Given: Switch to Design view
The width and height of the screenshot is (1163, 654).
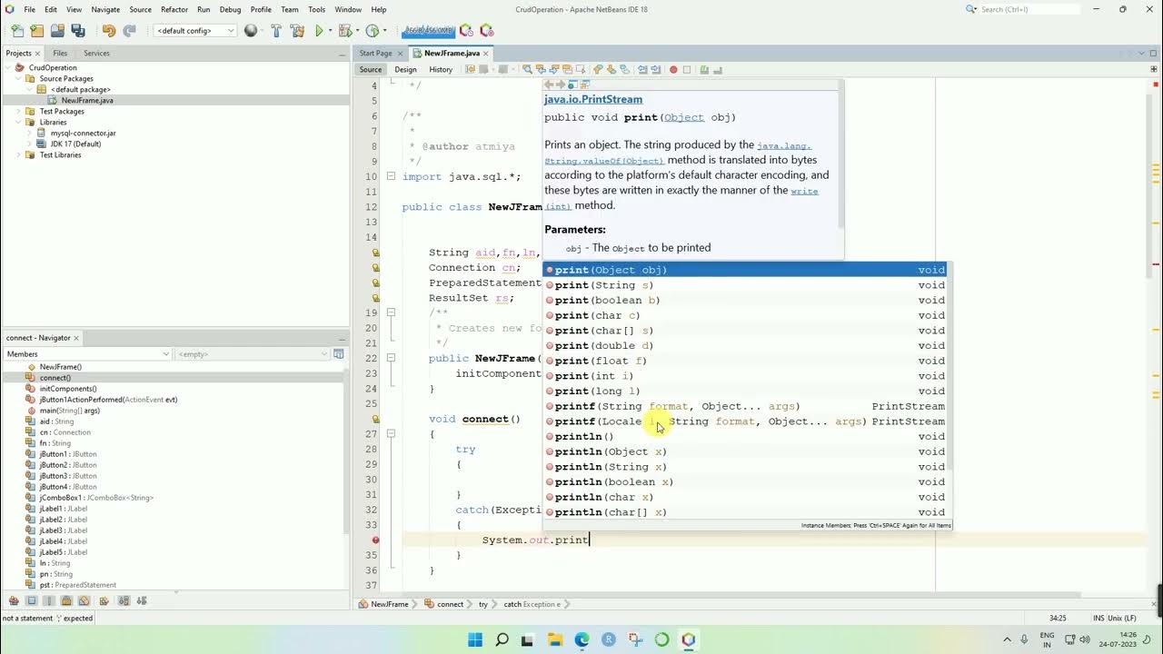Looking at the screenshot, I should pos(405,69).
